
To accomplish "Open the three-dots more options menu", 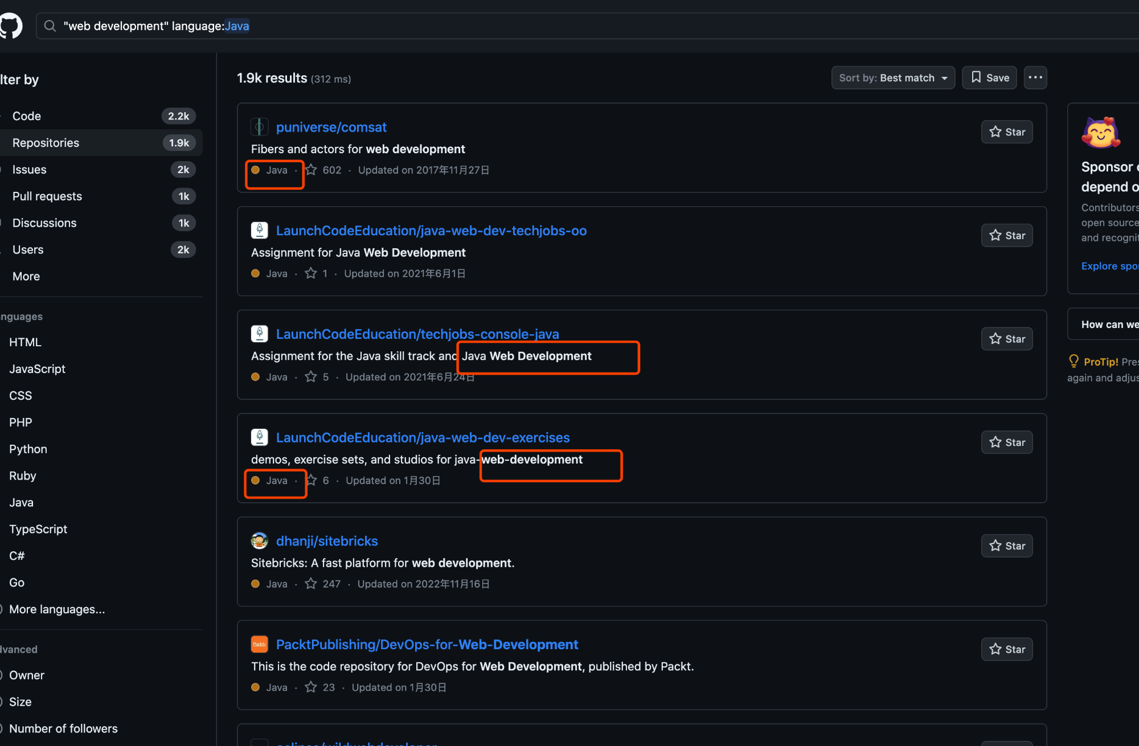I will pos(1035,77).
